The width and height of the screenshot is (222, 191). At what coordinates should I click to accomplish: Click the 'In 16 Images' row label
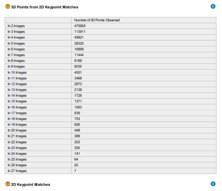17,107
